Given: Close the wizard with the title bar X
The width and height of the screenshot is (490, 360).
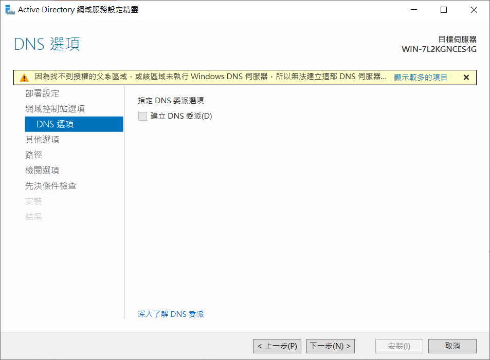Looking at the screenshot, I should pos(473,10).
